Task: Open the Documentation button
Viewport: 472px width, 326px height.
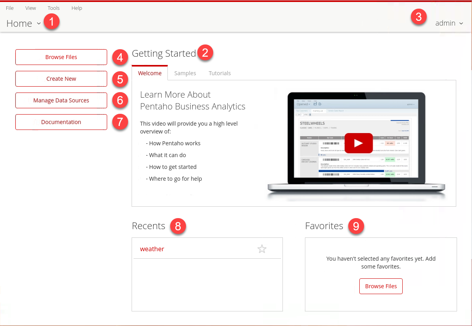Action: [61, 122]
